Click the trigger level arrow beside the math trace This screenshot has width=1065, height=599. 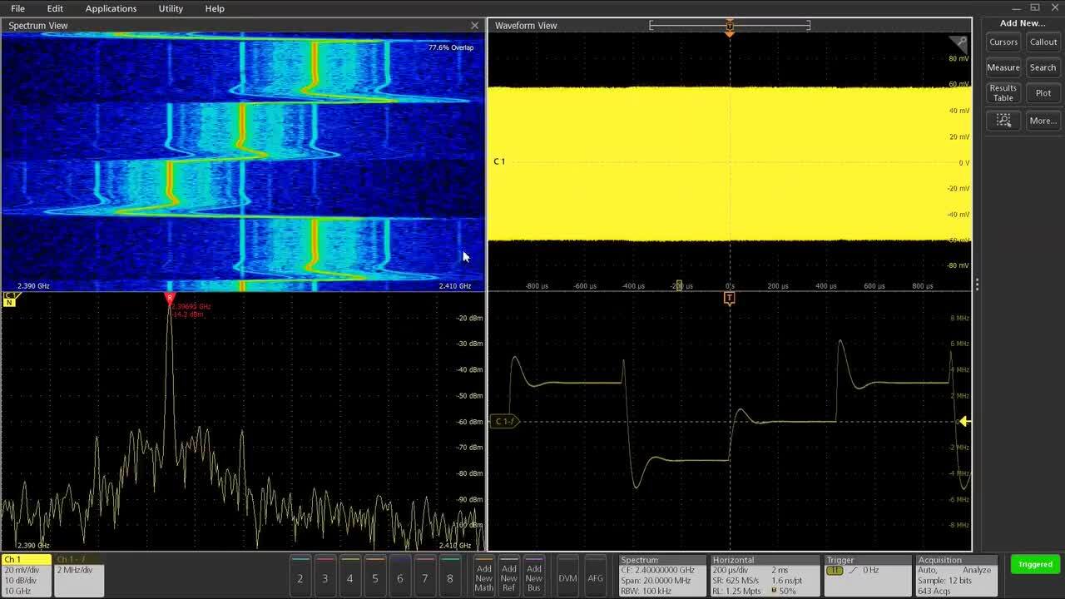[x=963, y=422]
